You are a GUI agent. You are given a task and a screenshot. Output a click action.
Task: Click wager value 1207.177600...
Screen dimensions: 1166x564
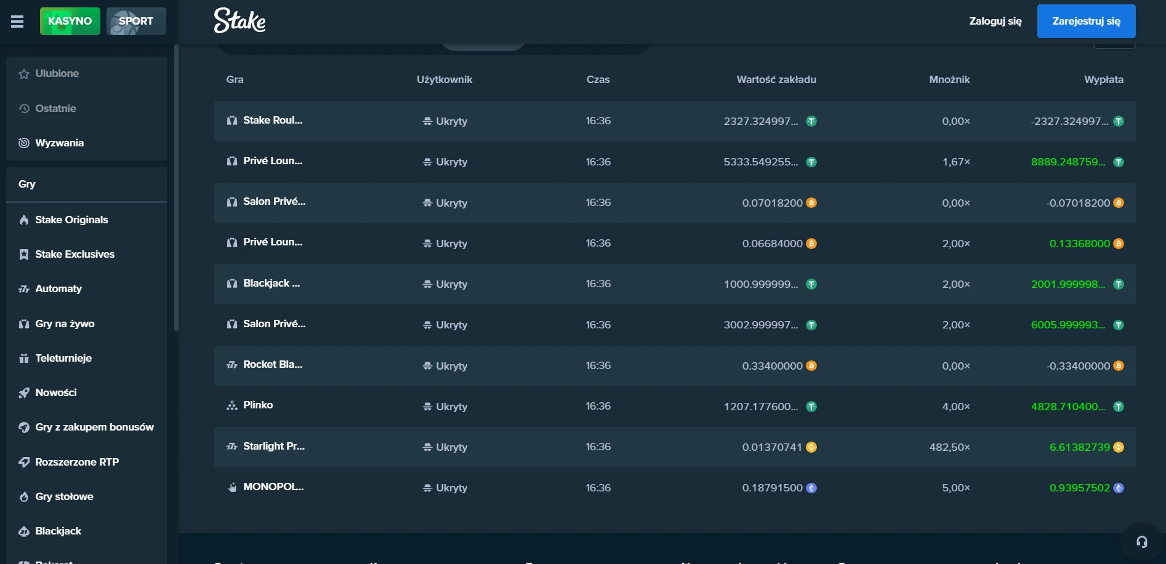(x=761, y=407)
